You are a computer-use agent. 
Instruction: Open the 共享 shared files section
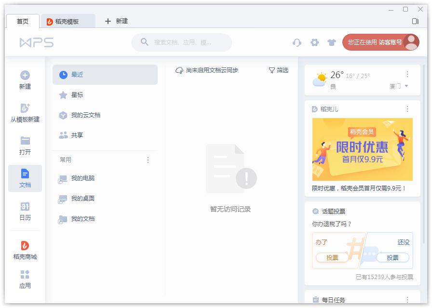63,135
